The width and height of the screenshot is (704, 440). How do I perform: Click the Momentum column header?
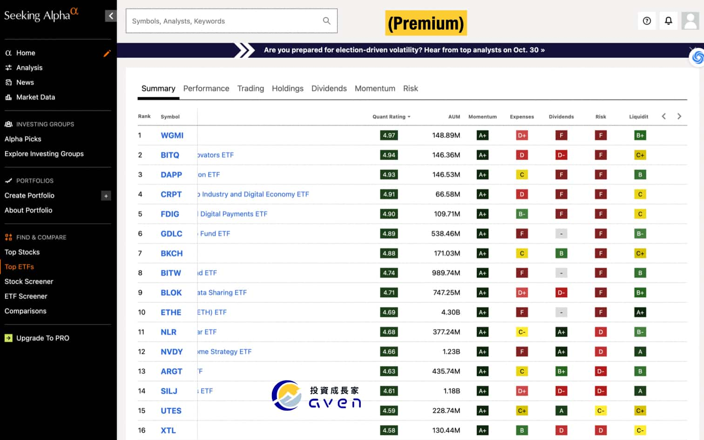click(x=482, y=117)
